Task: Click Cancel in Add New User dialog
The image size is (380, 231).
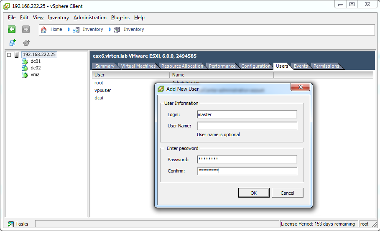Action: click(288, 193)
